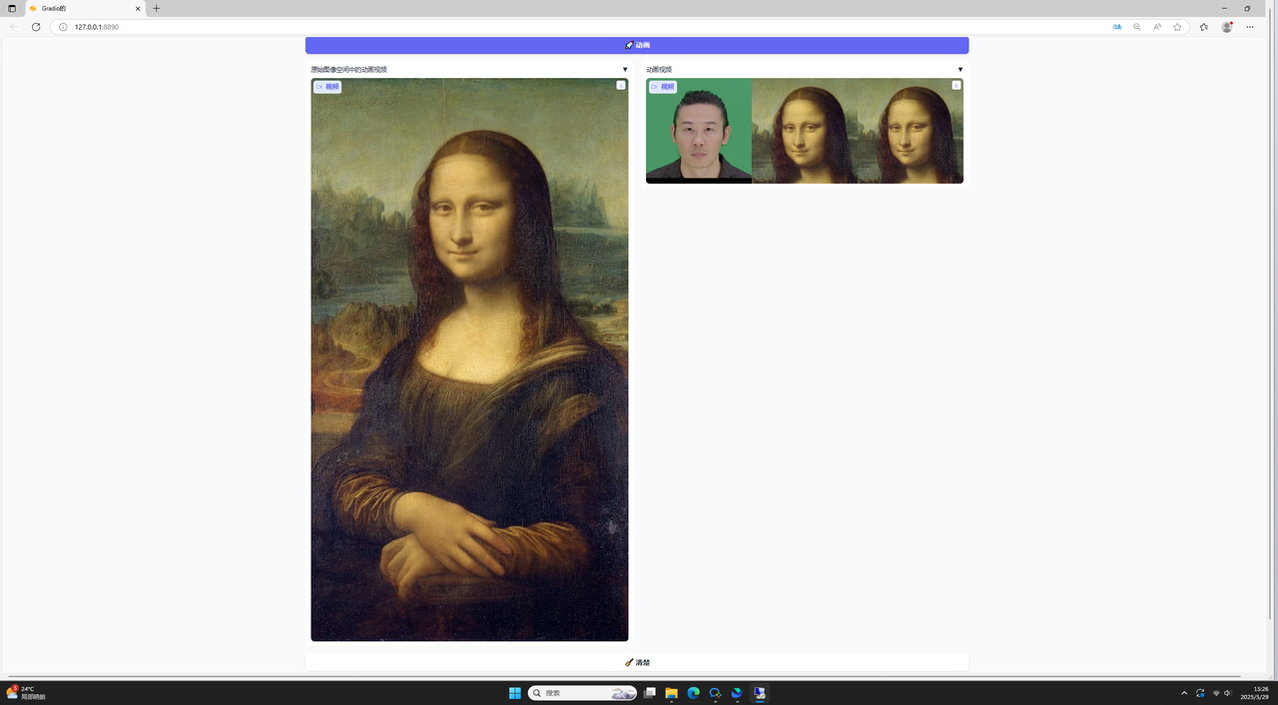The height and width of the screenshot is (705, 1278).
Task: Open the chat bubble search app on taskbar
Action: [715, 693]
